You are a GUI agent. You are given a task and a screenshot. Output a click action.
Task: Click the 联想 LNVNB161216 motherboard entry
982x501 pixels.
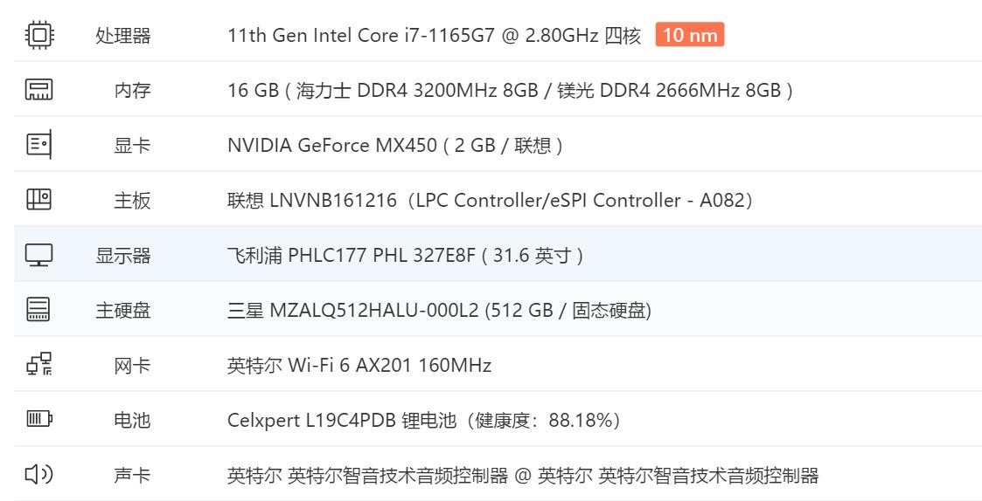490,201
